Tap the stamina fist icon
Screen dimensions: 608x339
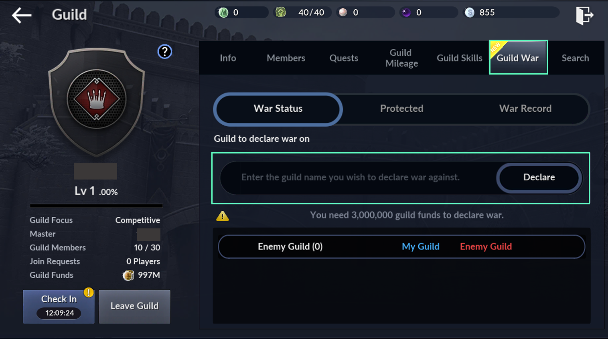click(x=281, y=12)
